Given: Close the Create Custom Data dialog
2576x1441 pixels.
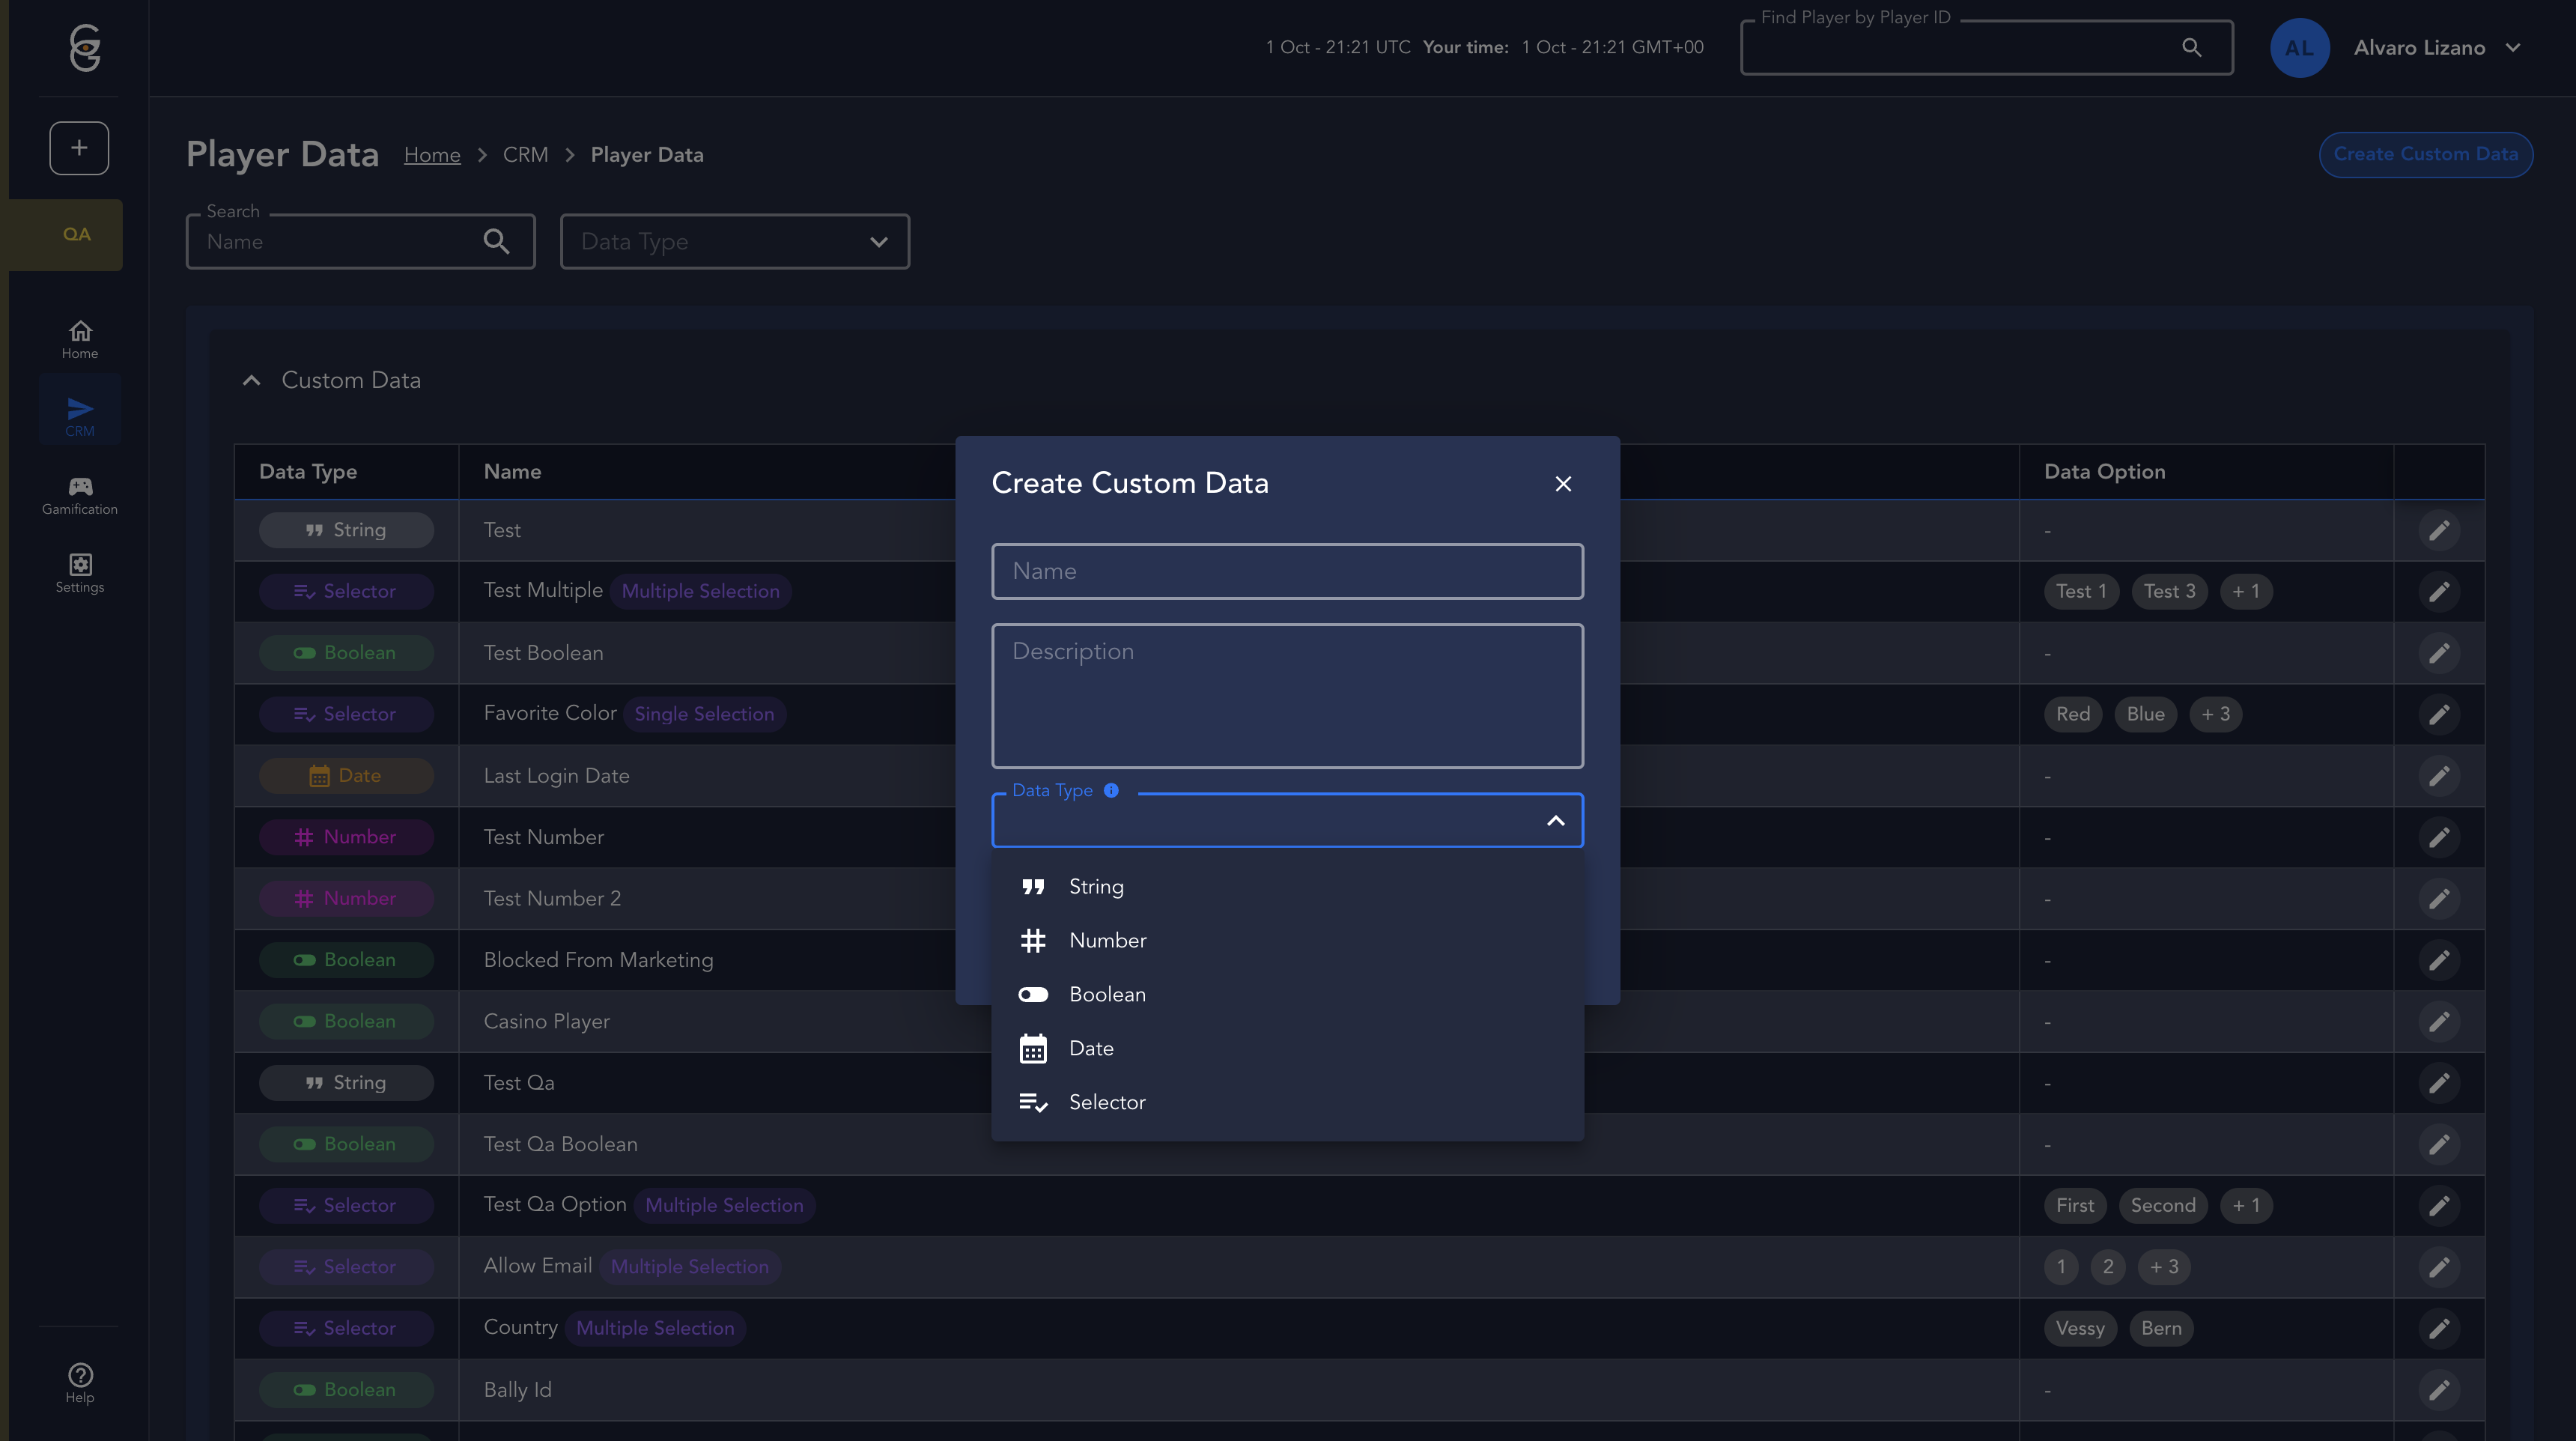Looking at the screenshot, I should 1563,484.
